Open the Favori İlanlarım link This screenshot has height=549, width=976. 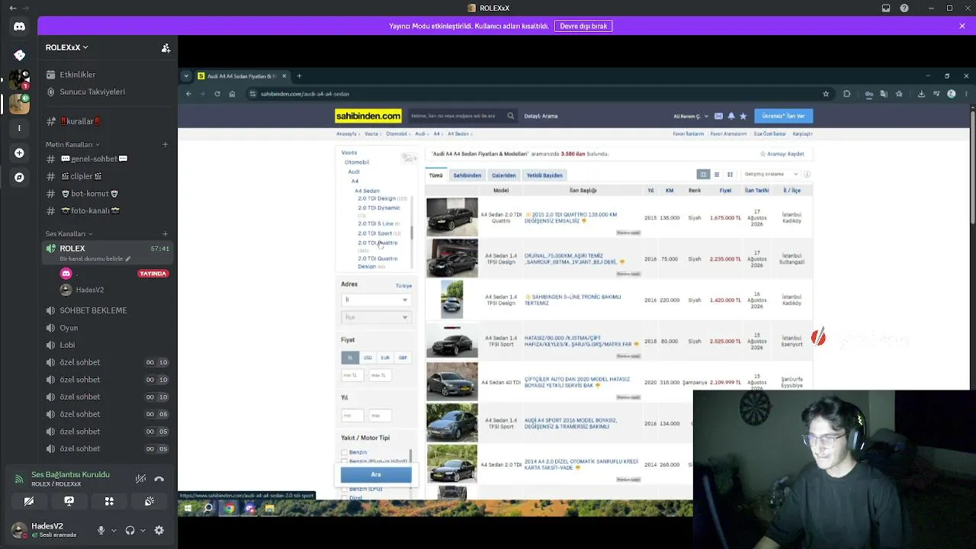pyautogui.click(x=688, y=134)
